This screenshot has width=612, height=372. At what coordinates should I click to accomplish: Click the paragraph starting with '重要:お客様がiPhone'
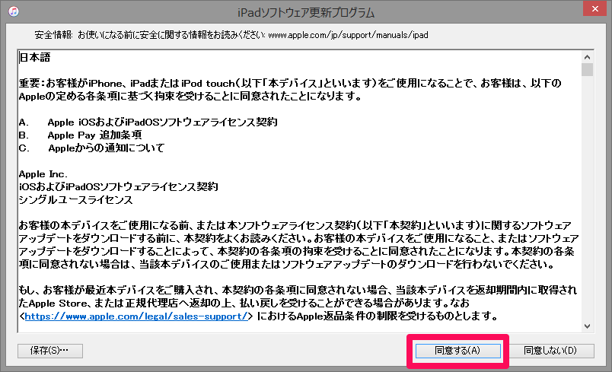[290, 90]
